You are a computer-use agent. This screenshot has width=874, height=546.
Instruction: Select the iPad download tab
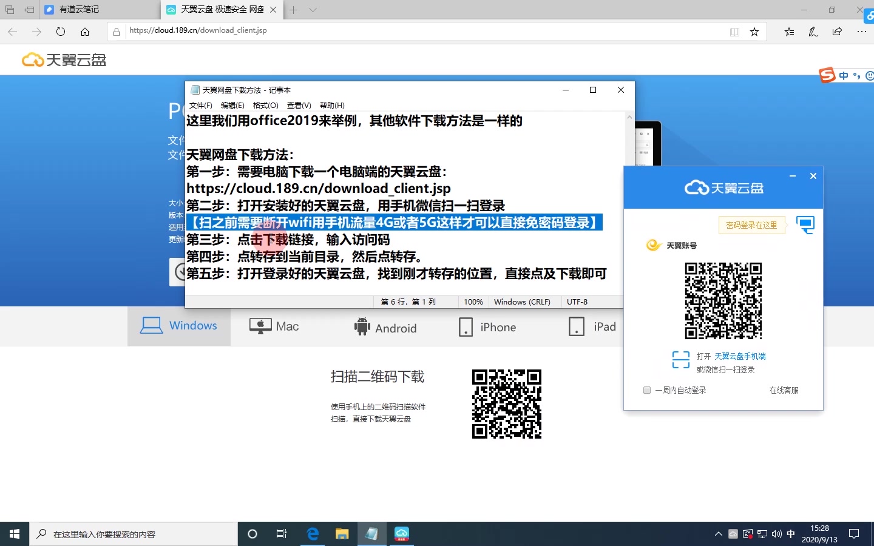(592, 327)
